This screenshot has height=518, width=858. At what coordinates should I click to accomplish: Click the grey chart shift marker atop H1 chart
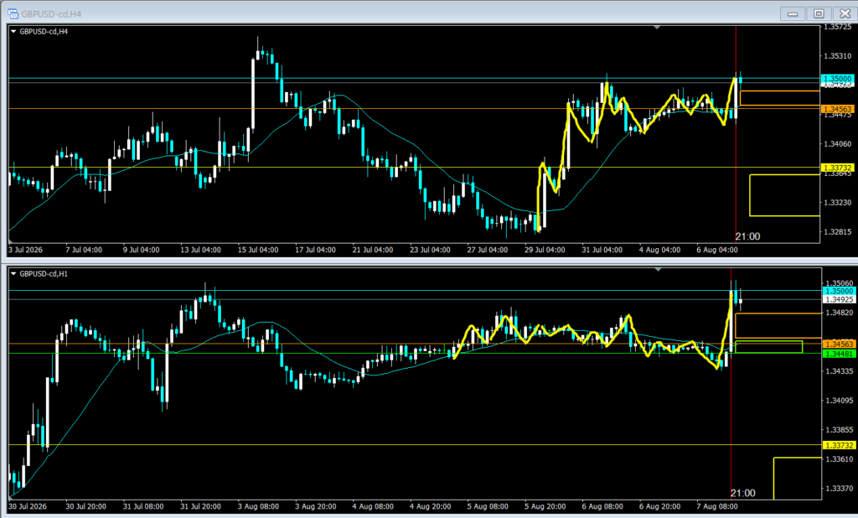(659, 269)
